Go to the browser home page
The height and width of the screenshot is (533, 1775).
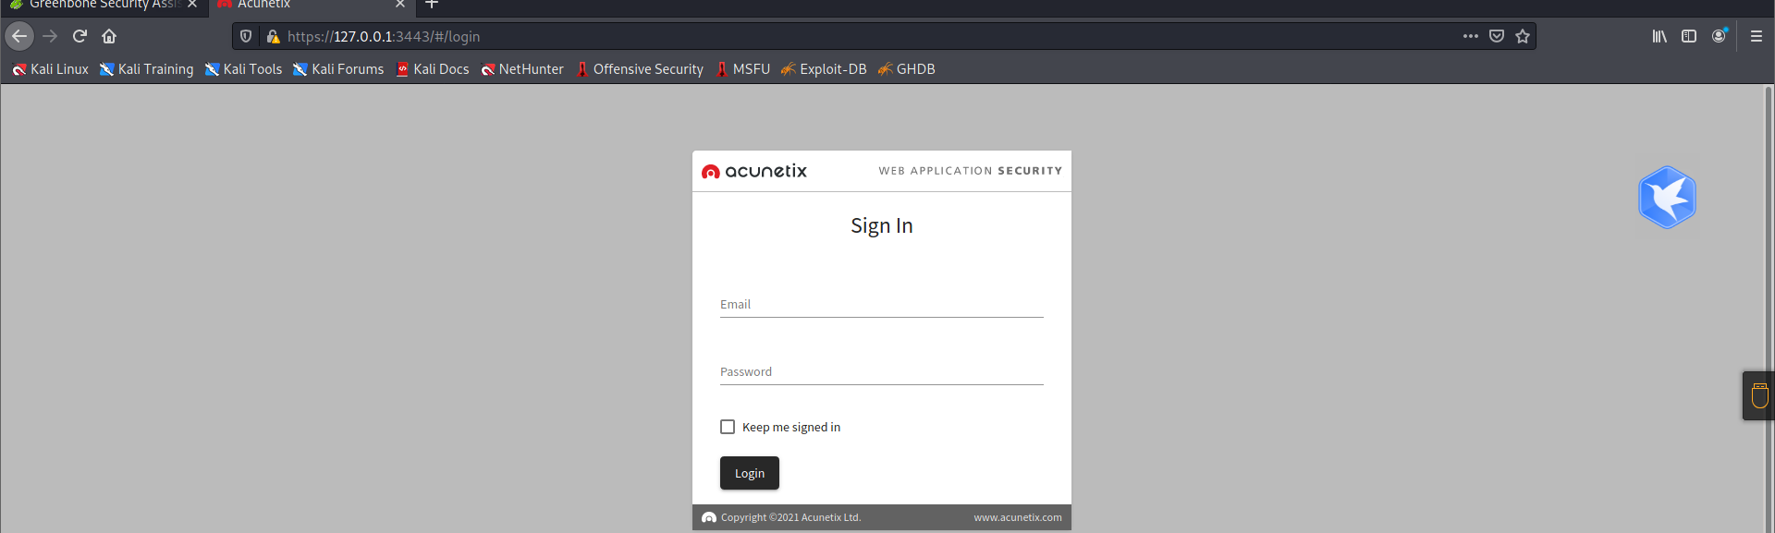pos(109,36)
